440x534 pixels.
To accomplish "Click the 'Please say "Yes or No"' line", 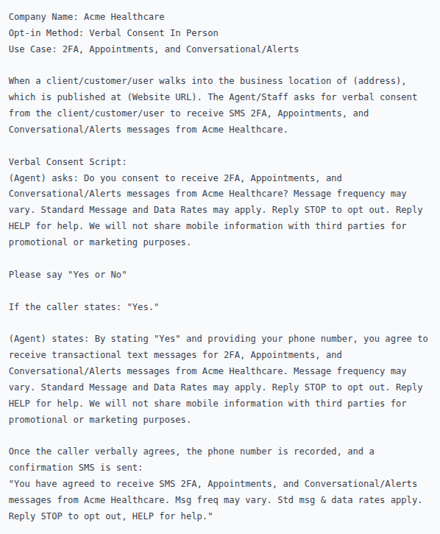I will tap(68, 275).
